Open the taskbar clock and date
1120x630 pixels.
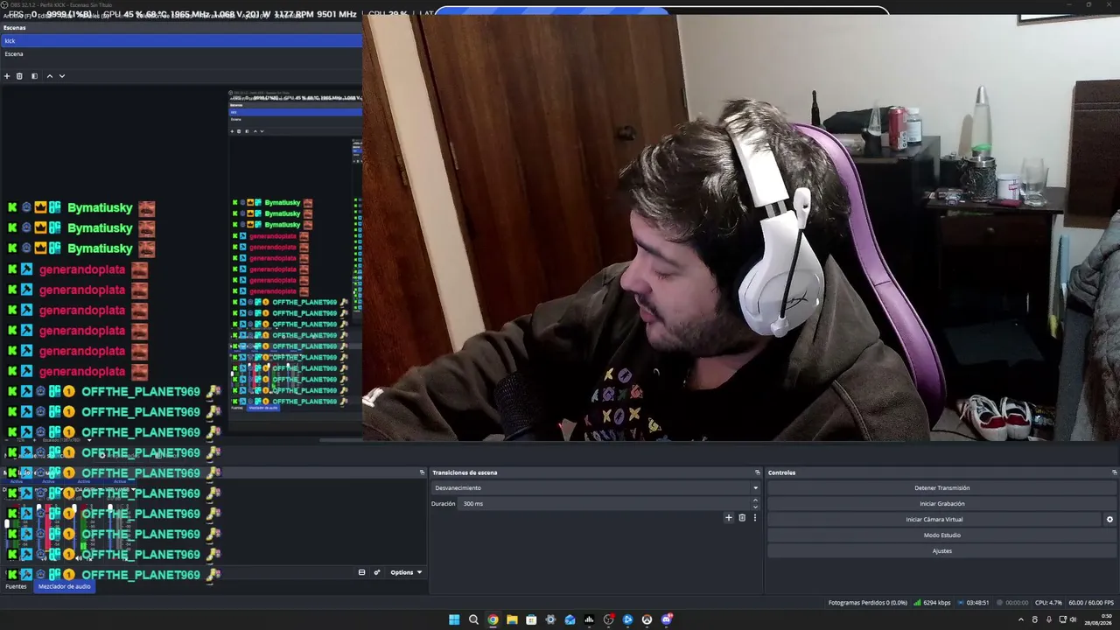pos(1100,619)
